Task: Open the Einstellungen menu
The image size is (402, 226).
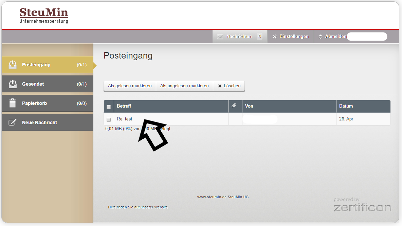Action: [x=291, y=36]
